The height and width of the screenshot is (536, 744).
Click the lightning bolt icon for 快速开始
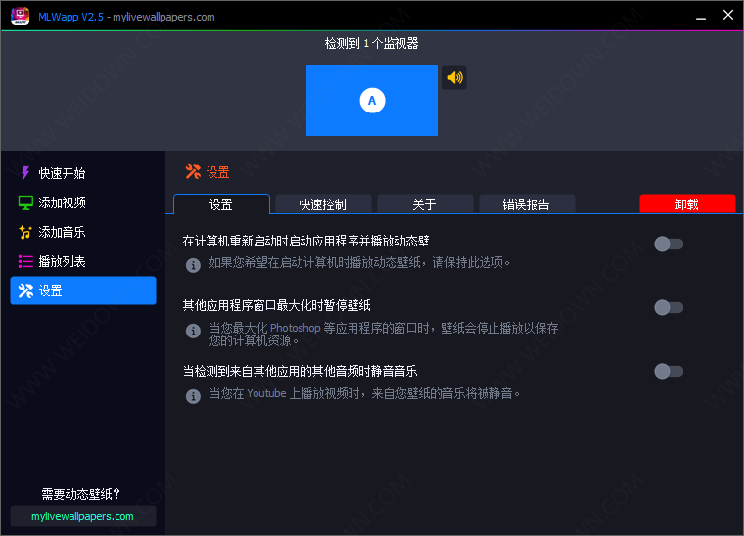click(25, 173)
